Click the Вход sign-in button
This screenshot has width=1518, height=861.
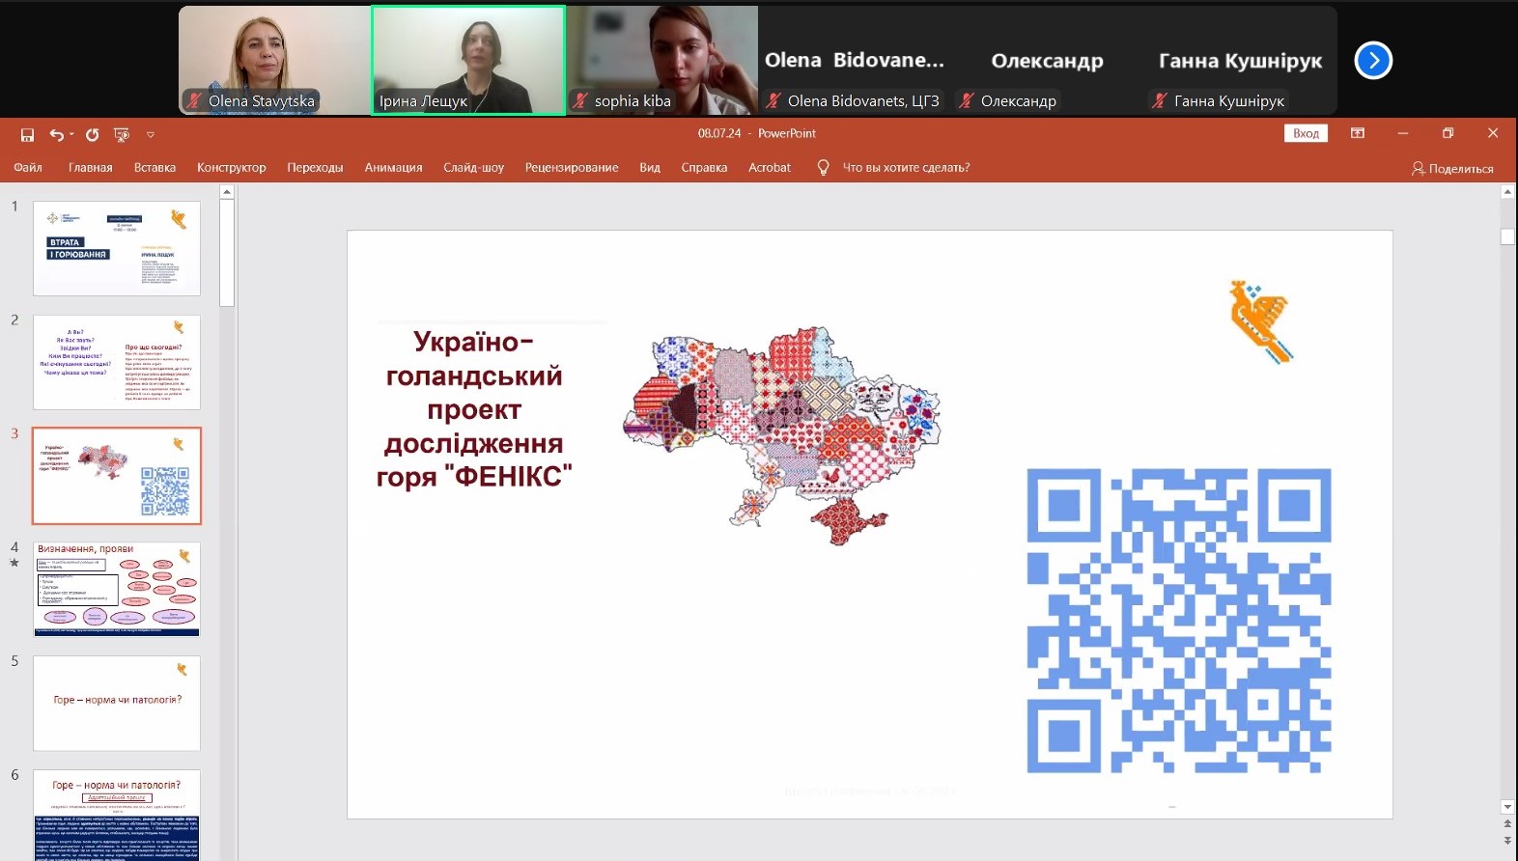click(1306, 133)
